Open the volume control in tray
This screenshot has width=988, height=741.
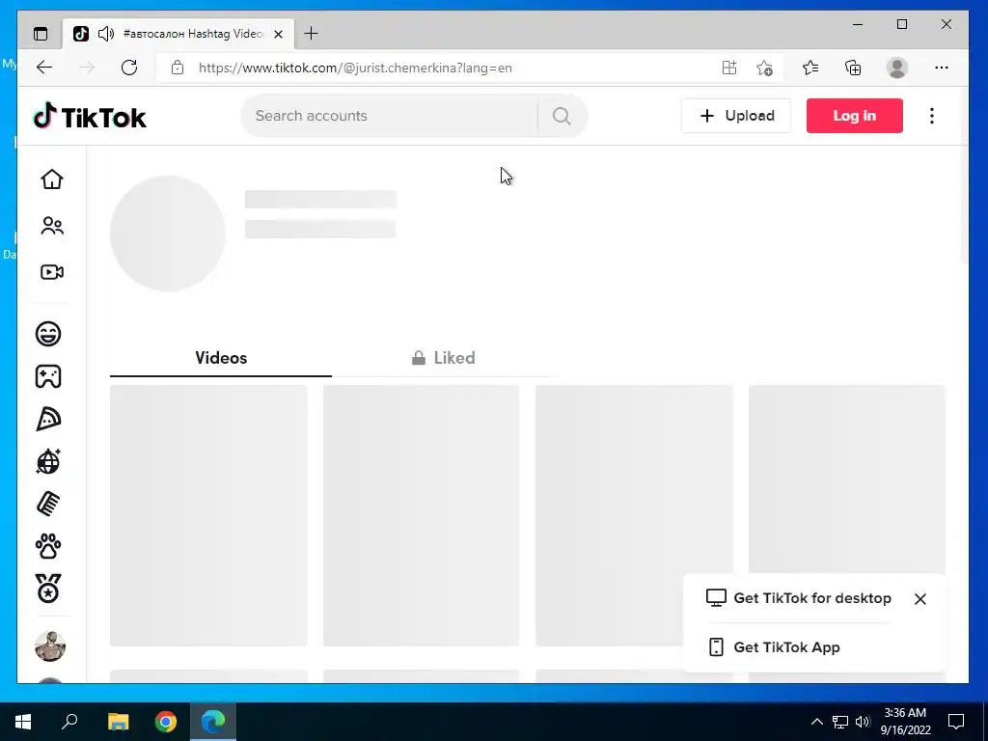pos(863,722)
